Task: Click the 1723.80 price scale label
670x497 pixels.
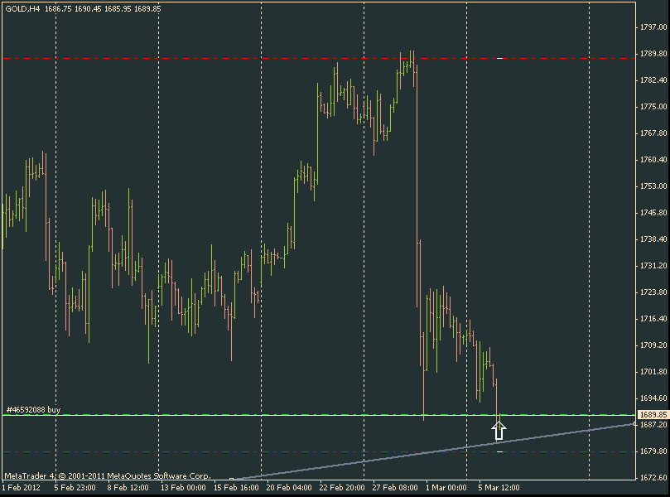Action: point(653,292)
